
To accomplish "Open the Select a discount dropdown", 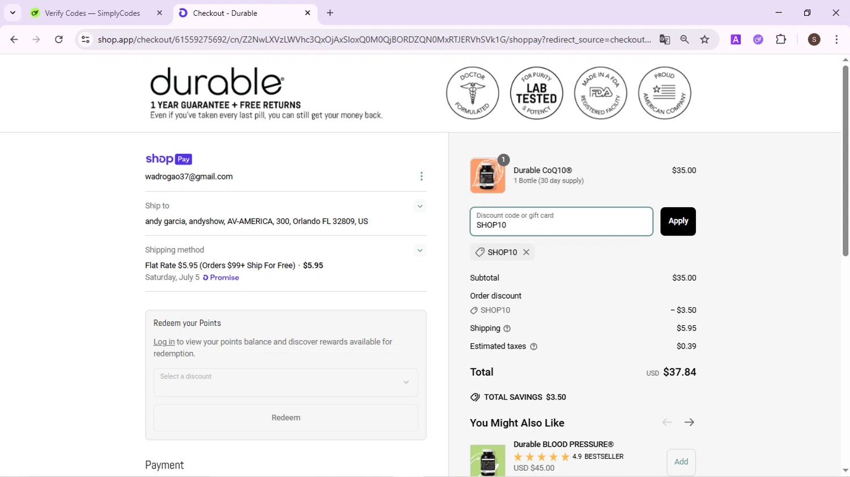I will tap(286, 383).
